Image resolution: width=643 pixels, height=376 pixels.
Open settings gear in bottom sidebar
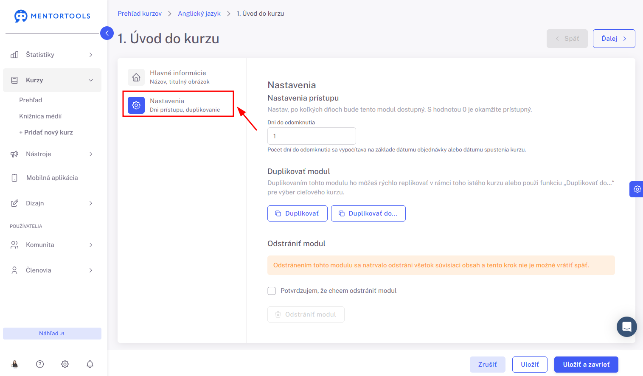click(x=65, y=364)
